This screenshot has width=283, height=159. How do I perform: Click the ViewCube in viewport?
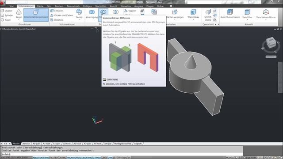[271, 42]
